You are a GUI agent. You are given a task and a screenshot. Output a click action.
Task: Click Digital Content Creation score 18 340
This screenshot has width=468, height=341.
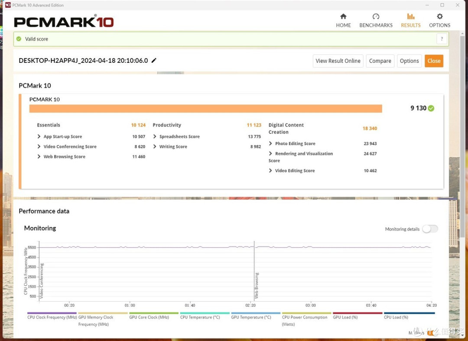coord(370,128)
